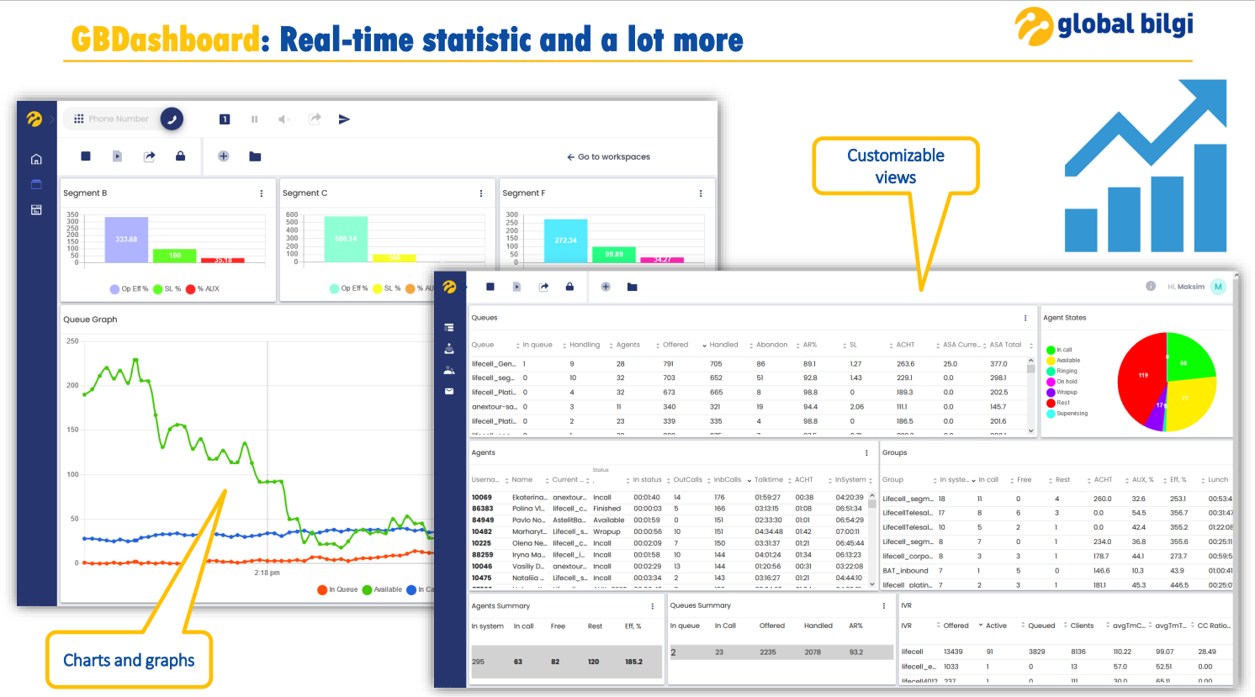This screenshot has width=1255, height=697.
Task: Open the Queues Summary options menu
Action: click(884, 605)
